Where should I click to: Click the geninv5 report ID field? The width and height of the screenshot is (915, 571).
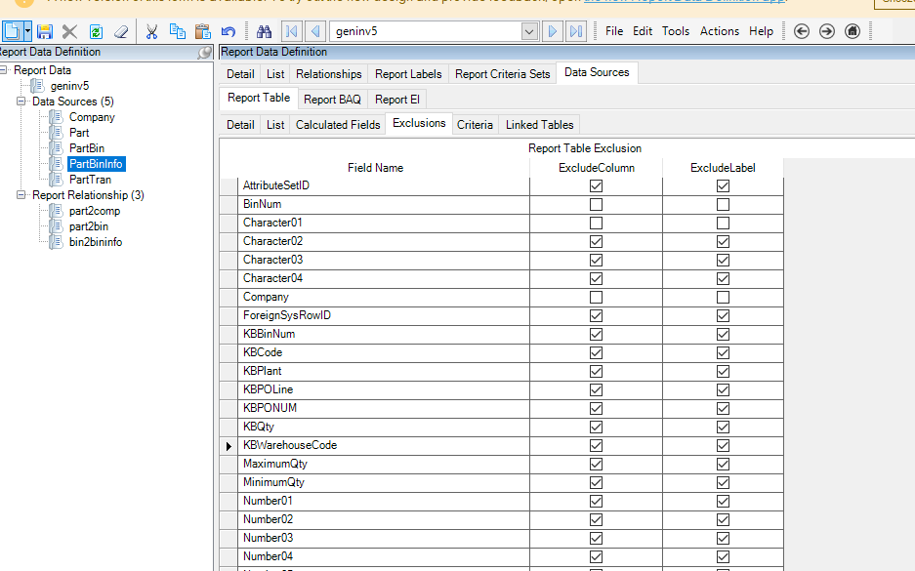[x=426, y=31]
